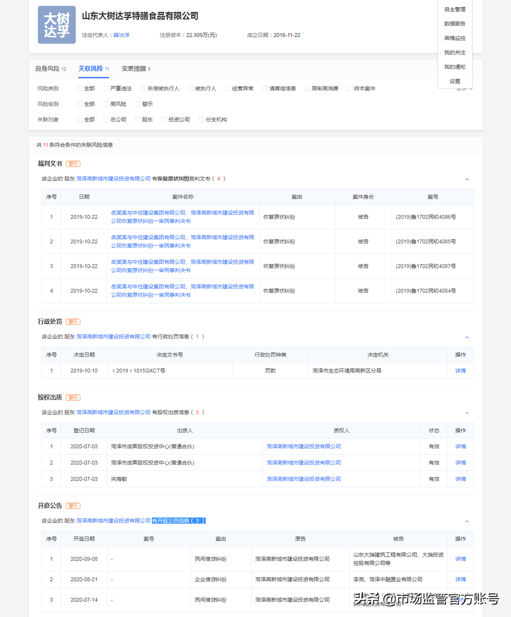Screen dimensions: 511x617
Task: Open shareholder link in 股权出质 section
Action: (x=113, y=412)
